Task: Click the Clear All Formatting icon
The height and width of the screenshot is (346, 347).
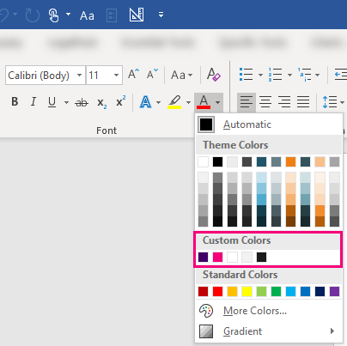Action: point(214,75)
